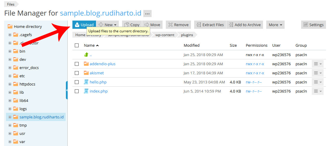Expand the etc tree folder

point(10,76)
